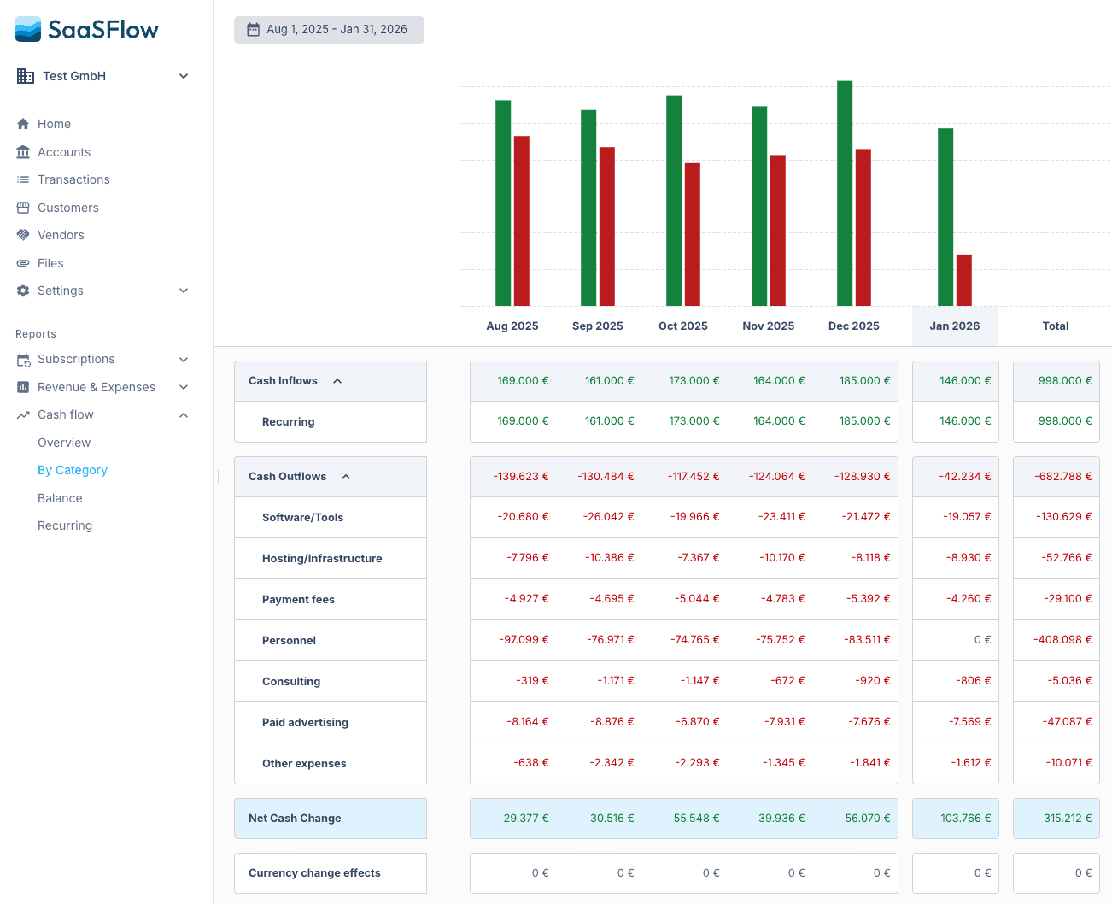Click the calendar icon in date range
Image resolution: width=1112 pixels, height=904 pixels.
click(x=253, y=30)
